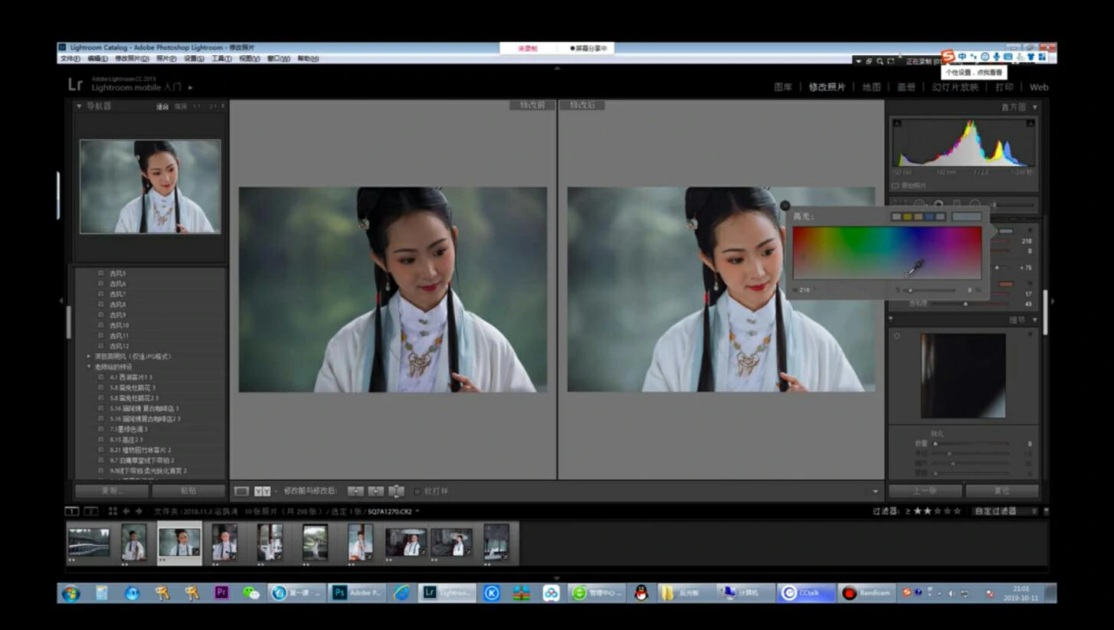Collapse the 导航器 navigator panel
The image size is (1114, 630).
pos(79,106)
